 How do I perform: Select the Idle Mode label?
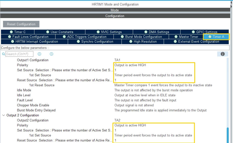point(24,90)
